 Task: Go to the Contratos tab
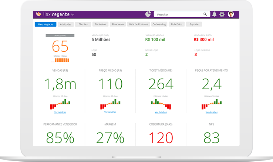(x=100, y=24)
